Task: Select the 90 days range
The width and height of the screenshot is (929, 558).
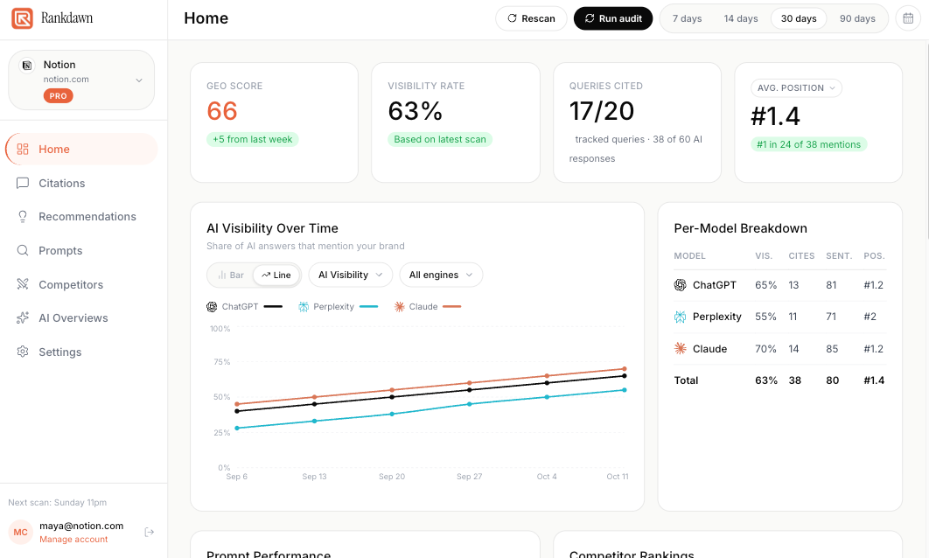Action: (x=857, y=18)
